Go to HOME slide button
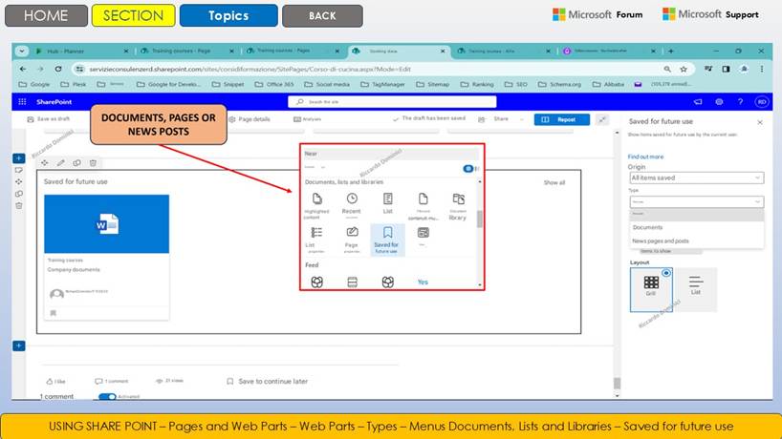This screenshot has width=782, height=439. (46, 15)
